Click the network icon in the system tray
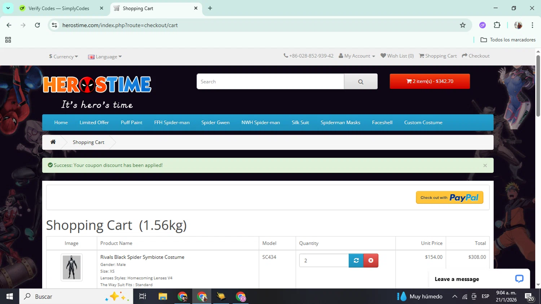Viewport: 541px width, 304px height. [465, 297]
